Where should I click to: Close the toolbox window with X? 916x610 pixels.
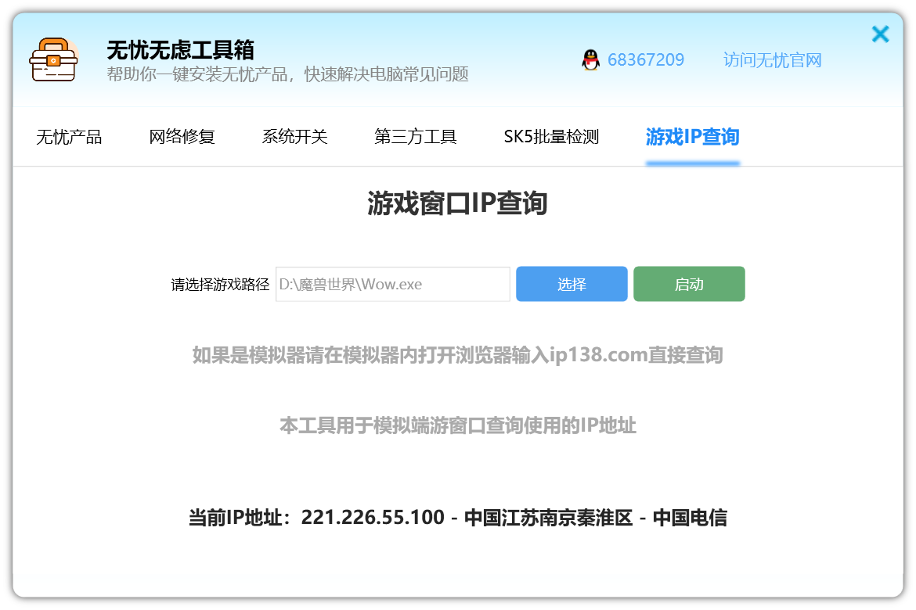tap(880, 34)
